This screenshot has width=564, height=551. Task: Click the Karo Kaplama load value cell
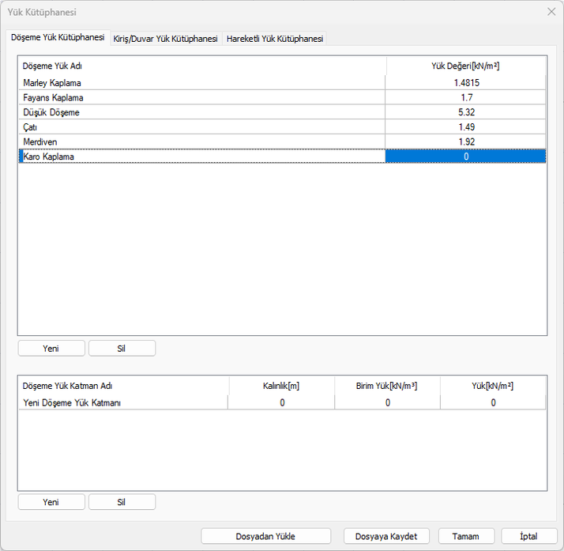[x=466, y=157]
